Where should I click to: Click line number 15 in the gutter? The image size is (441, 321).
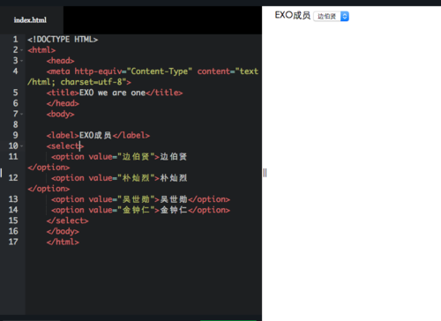coord(13,220)
